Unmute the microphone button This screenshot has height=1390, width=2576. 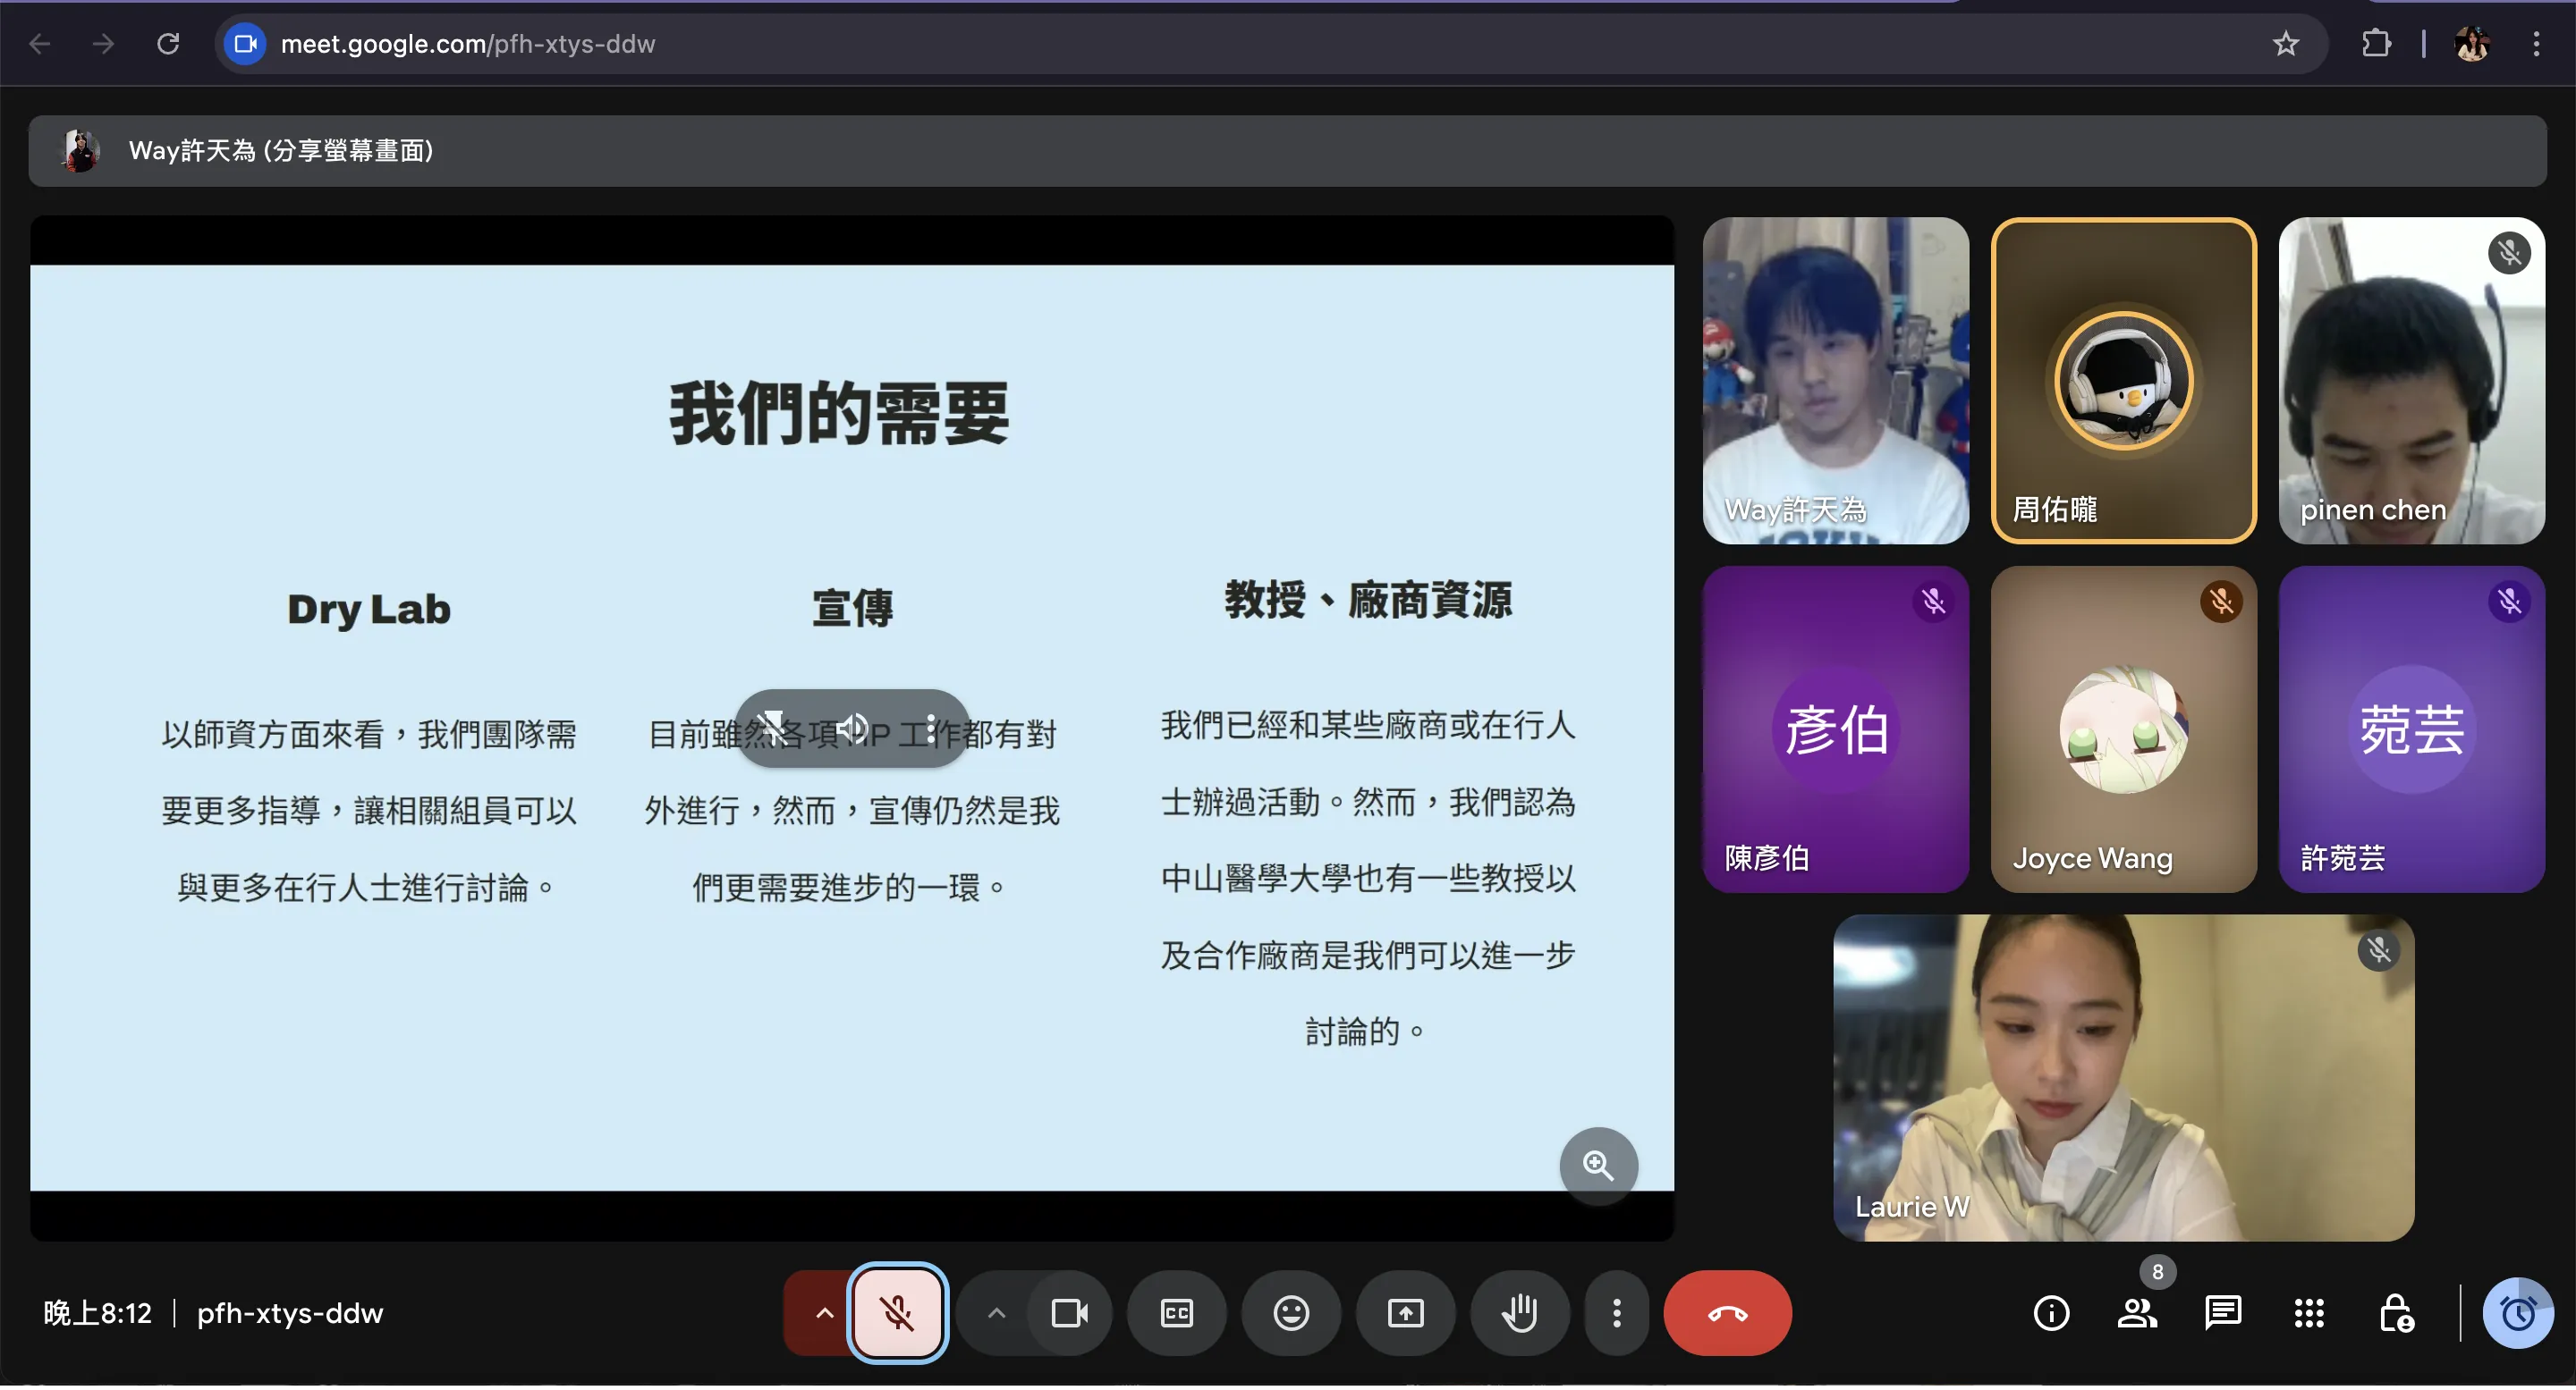(897, 1313)
